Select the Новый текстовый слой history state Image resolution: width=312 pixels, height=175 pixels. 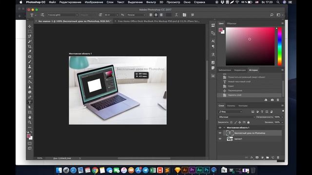[239, 82]
